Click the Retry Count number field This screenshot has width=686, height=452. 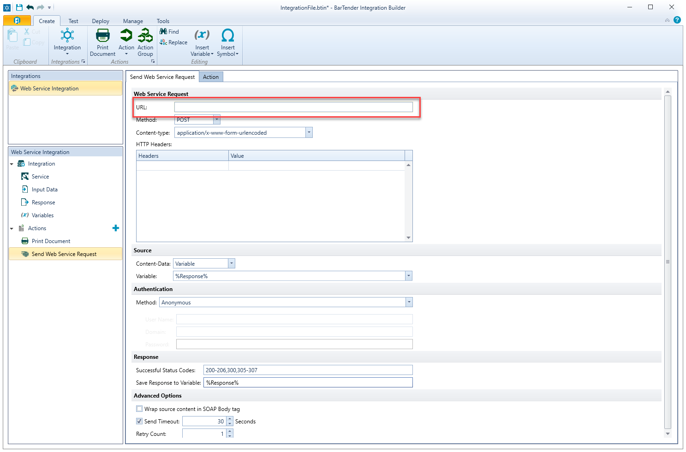click(204, 434)
